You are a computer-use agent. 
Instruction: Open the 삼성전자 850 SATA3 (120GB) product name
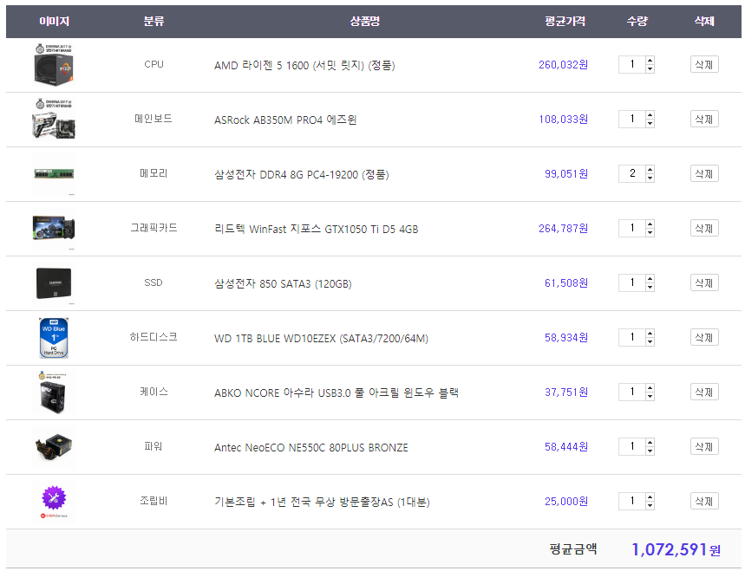tap(284, 283)
